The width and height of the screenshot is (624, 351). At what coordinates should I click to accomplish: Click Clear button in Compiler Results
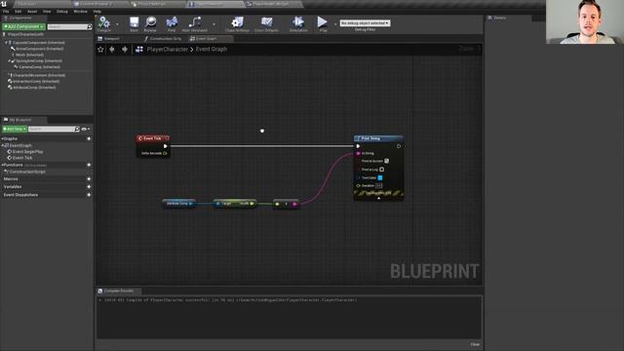[475, 344]
